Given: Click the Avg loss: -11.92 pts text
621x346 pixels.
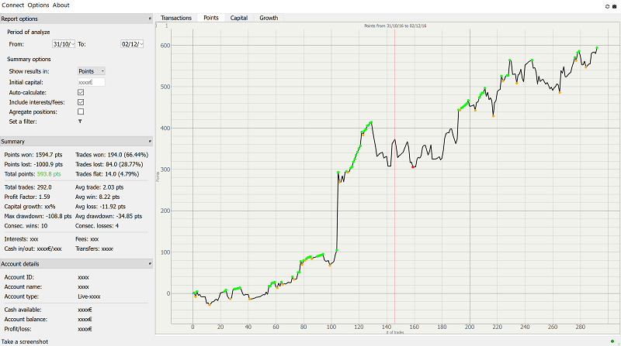Looking at the screenshot, I should click(100, 207).
